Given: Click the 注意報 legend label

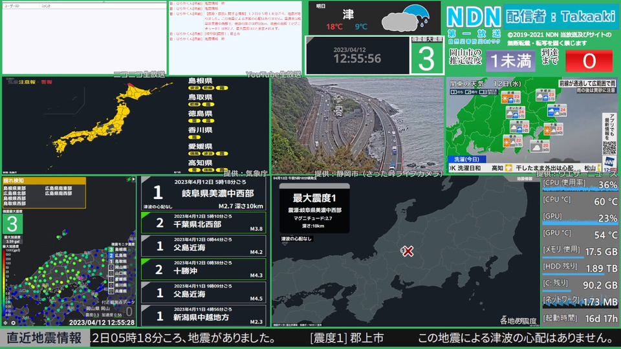Looking at the screenshot, I should [x=27, y=82].
